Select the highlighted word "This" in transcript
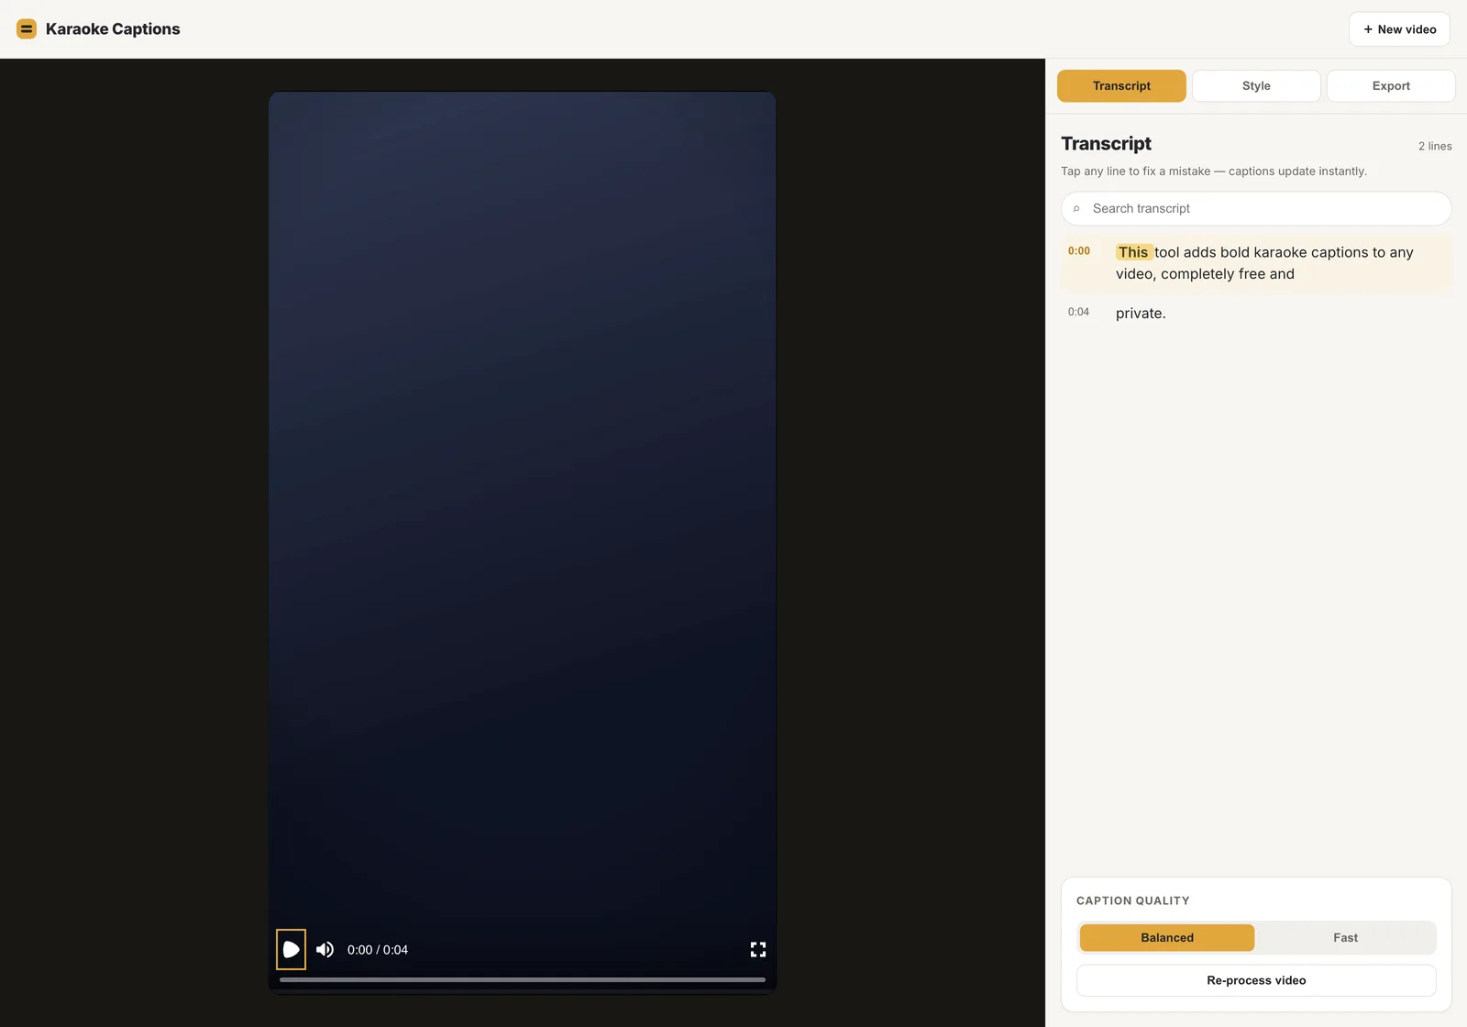This screenshot has width=1467, height=1027. click(x=1133, y=252)
